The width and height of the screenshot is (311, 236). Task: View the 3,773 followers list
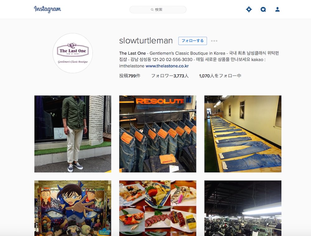[170, 76]
